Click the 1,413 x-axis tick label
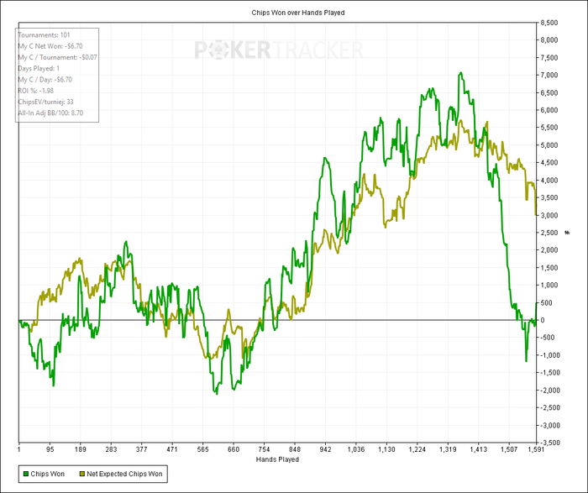 (478, 449)
